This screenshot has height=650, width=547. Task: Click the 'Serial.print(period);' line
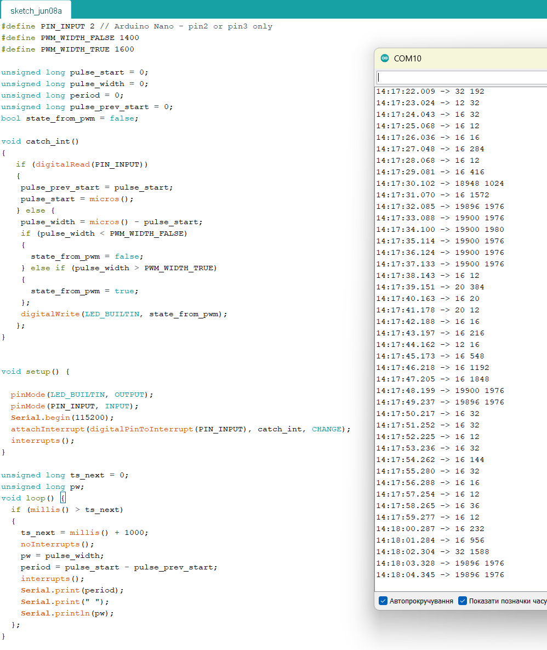72,590
